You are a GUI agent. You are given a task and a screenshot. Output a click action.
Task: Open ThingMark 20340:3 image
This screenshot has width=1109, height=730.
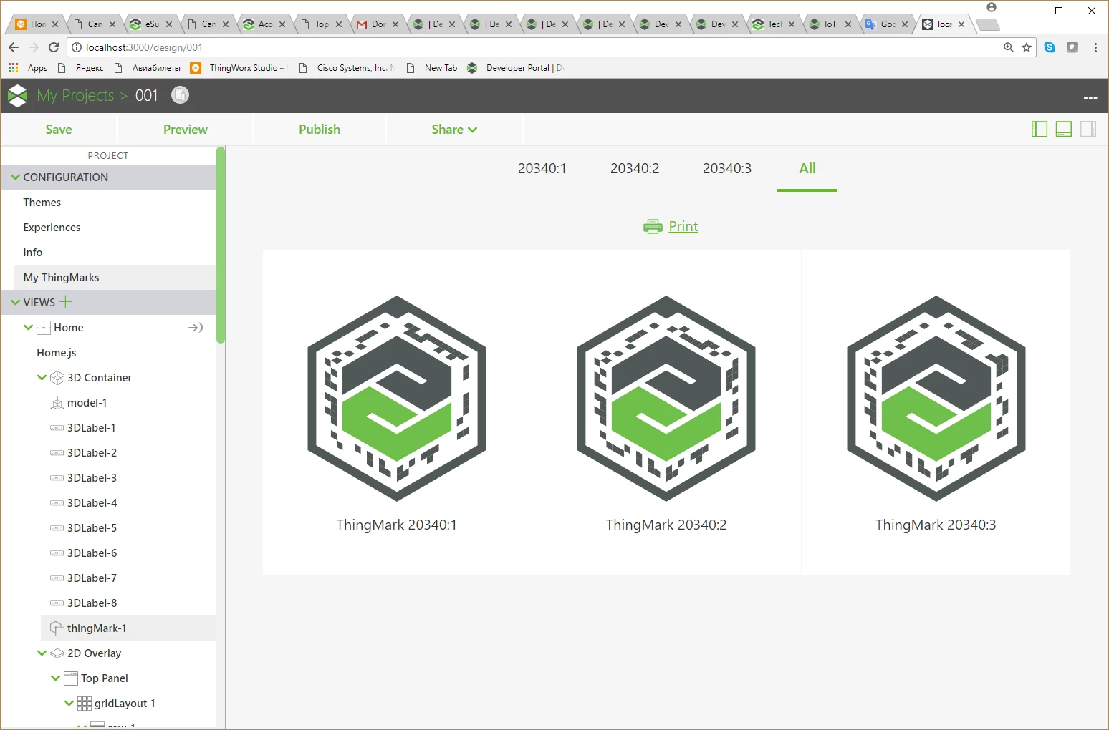point(936,399)
